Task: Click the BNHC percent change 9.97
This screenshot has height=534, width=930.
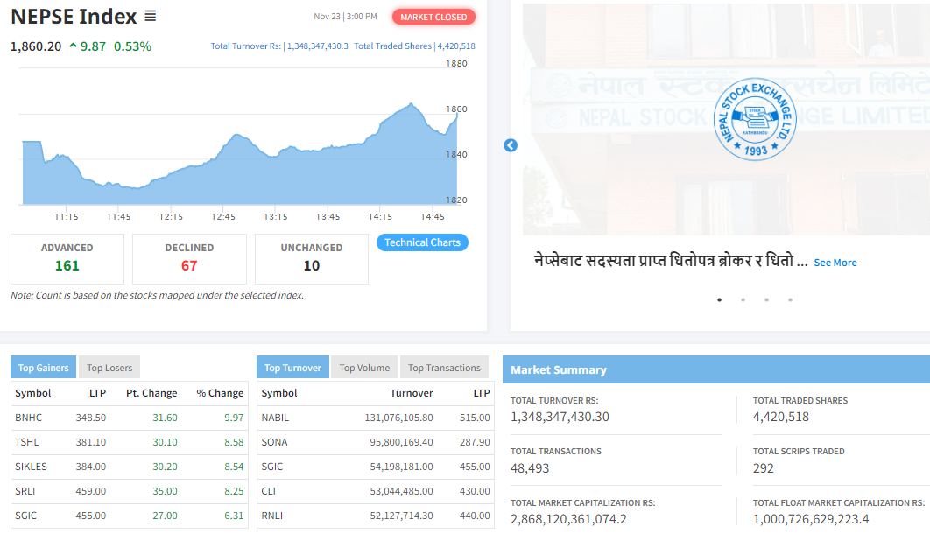Action: click(234, 418)
